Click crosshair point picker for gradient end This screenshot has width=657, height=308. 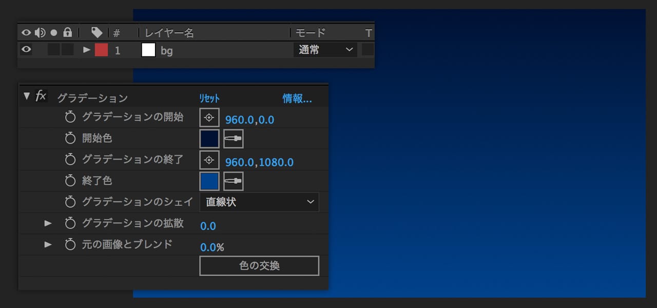point(209,160)
